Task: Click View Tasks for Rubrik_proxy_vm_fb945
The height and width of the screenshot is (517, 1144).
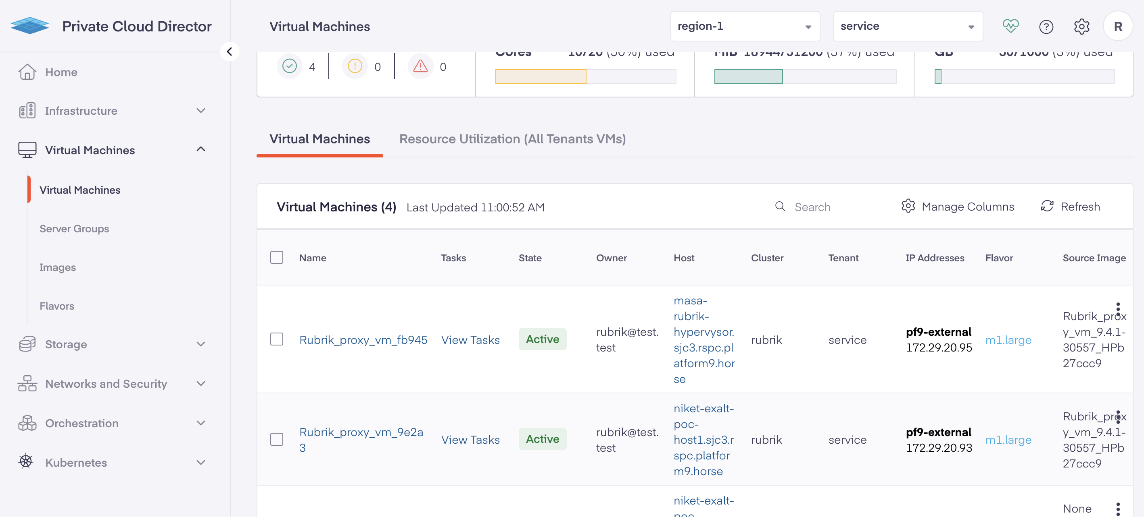Action: (x=470, y=340)
